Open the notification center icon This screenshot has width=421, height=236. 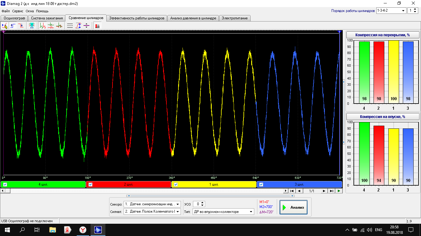(x=411, y=230)
